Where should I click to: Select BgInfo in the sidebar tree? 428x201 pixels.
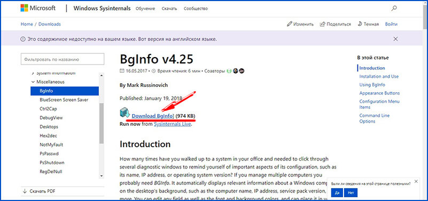(x=65, y=91)
